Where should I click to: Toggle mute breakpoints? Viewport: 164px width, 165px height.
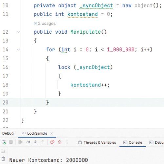(x=60, y=142)
